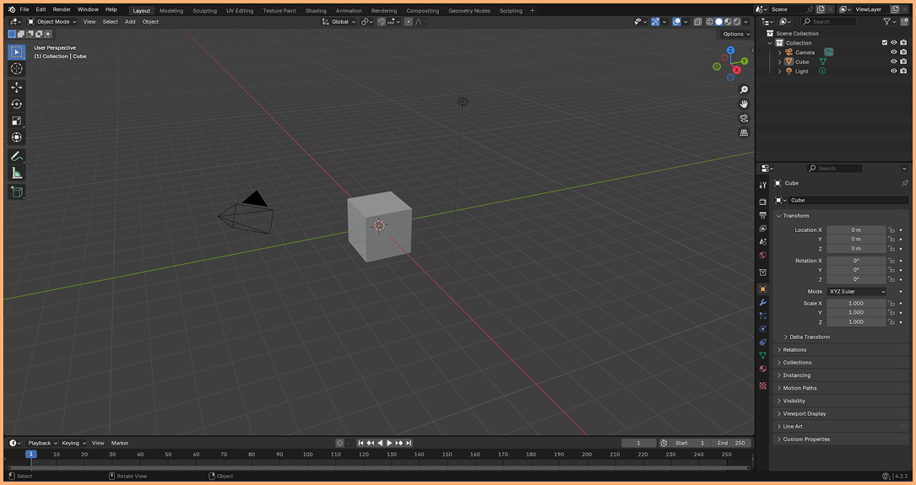Screen dimensions: 916x485
Task: Choose the Add Cube tool
Action: click(x=16, y=192)
